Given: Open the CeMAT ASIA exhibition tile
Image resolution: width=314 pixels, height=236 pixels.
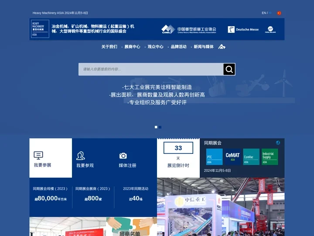Looking at the screenshot, I should tap(232, 157).
